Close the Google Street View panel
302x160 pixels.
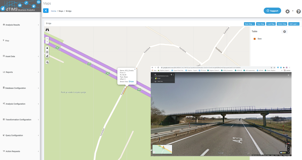(x=288, y=75)
